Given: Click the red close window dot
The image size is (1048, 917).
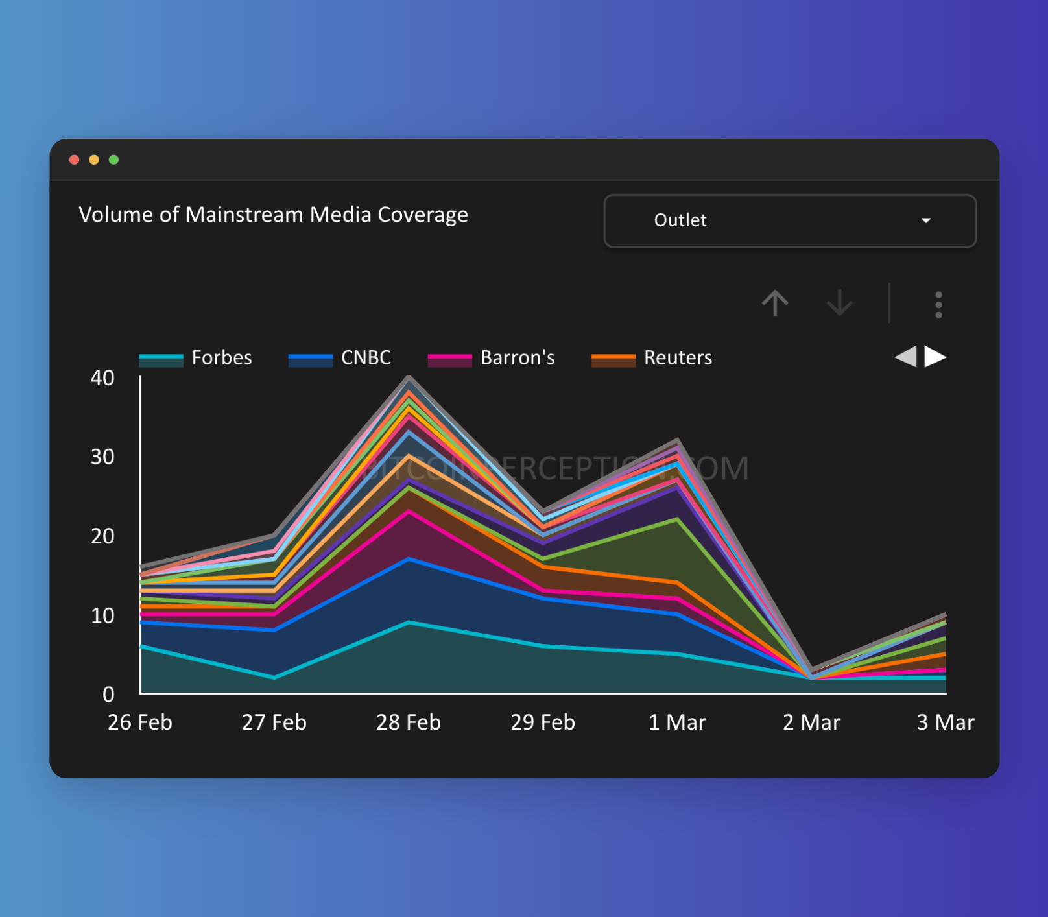Looking at the screenshot, I should 75,160.
